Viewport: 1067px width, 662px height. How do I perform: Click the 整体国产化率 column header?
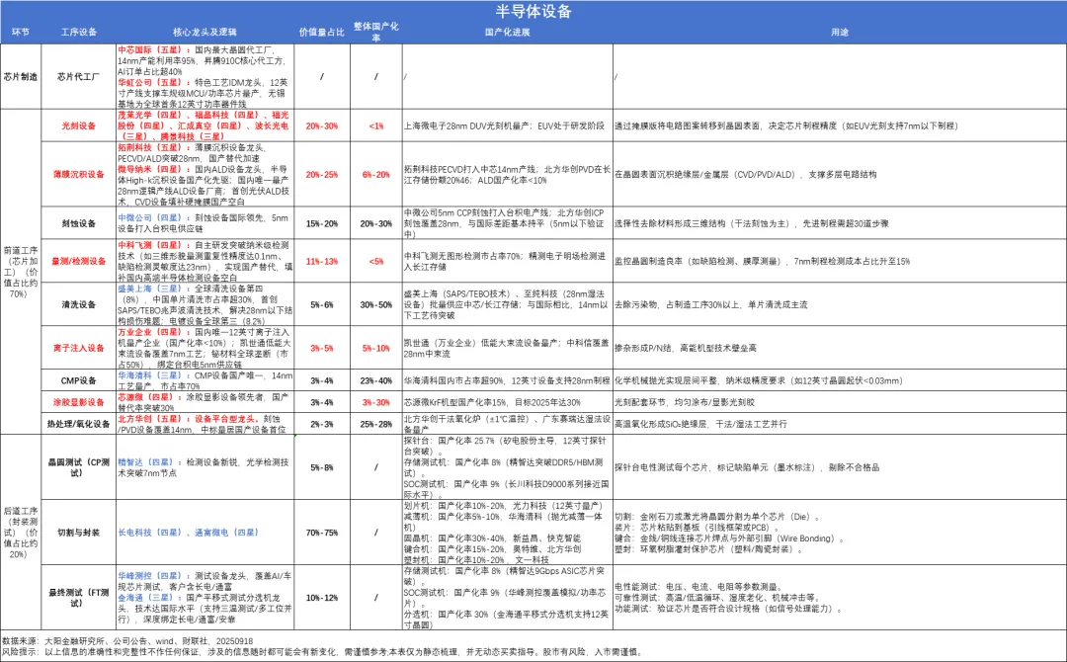[x=375, y=33]
